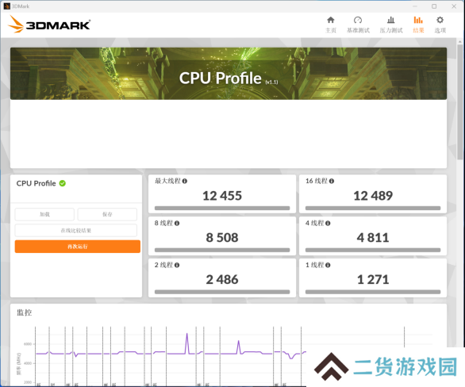The height and width of the screenshot is (387, 465).
Task: Click the green valid-result checkmark icon
Action: (62, 183)
